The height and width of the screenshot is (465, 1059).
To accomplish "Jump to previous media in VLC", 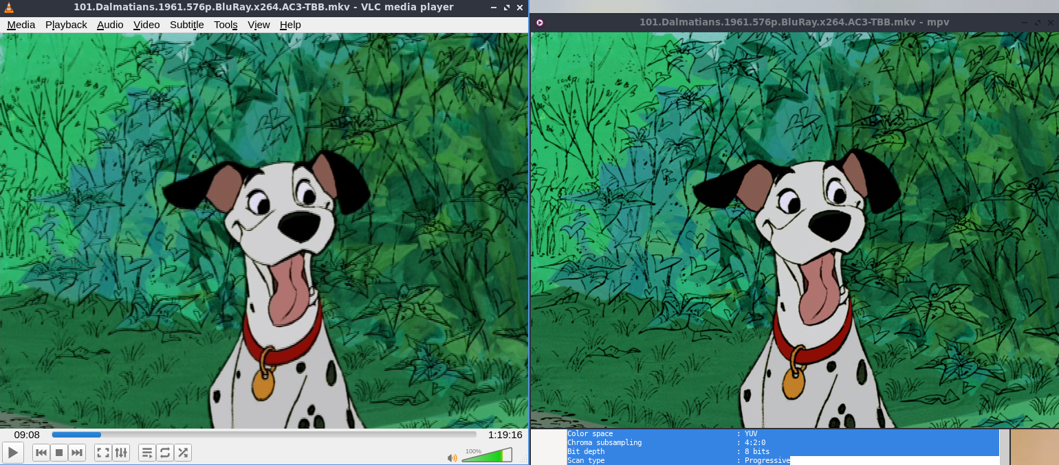I will point(41,453).
